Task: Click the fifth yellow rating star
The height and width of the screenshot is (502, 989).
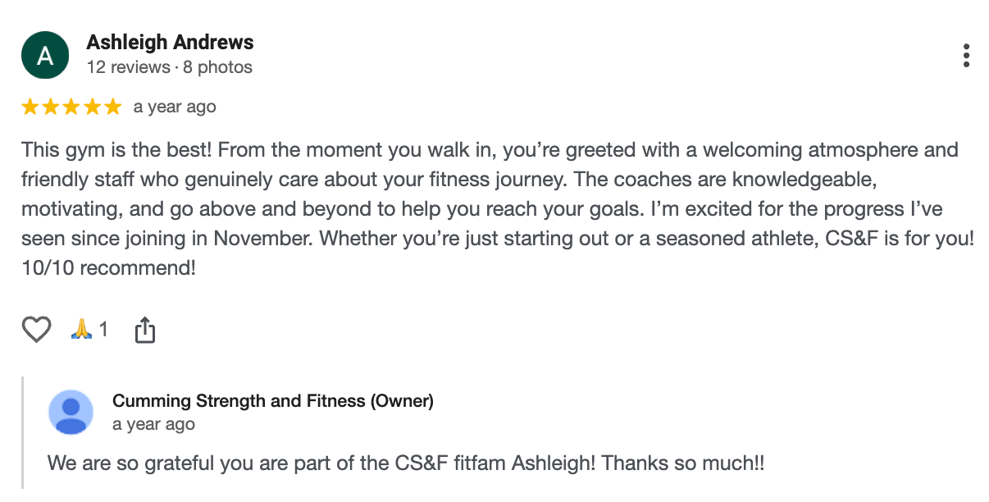Action: click(112, 107)
